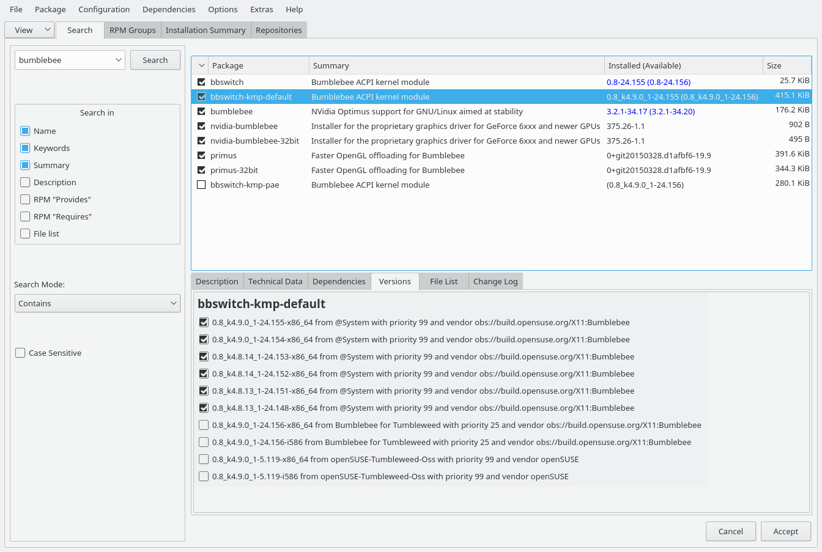Enable search in RPM "Requires"

[25, 216]
